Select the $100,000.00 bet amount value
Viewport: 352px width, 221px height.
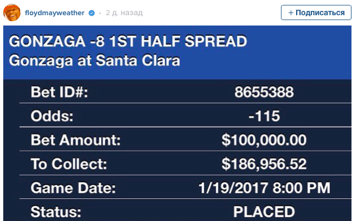tap(264, 140)
